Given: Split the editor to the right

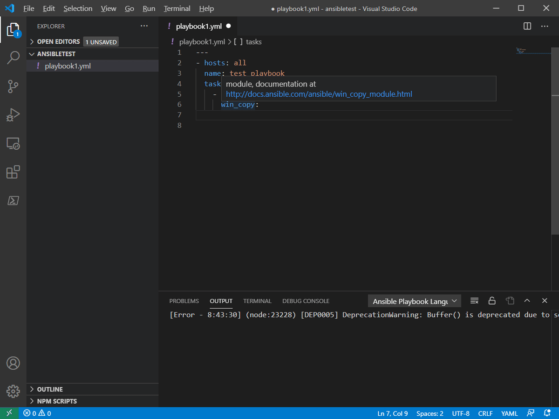Looking at the screenshot, I should [527, 26].
